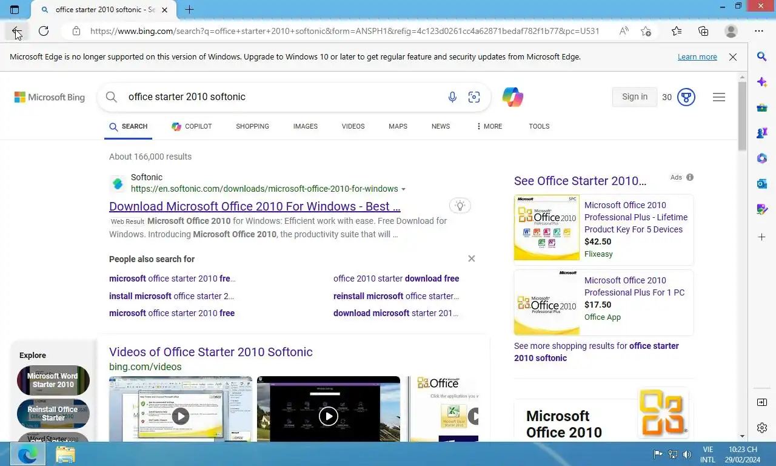Switch to the NEWS tab
Viewport: 776px width, 466px height.
pos(441,126)
